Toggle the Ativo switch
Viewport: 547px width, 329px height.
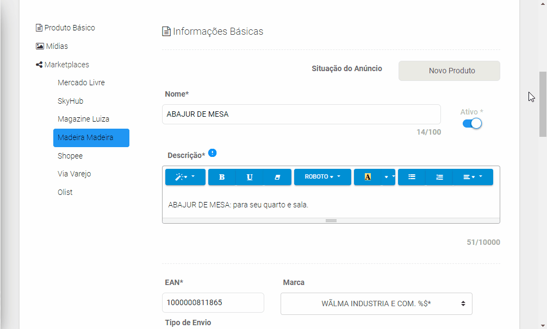[472, 124]
